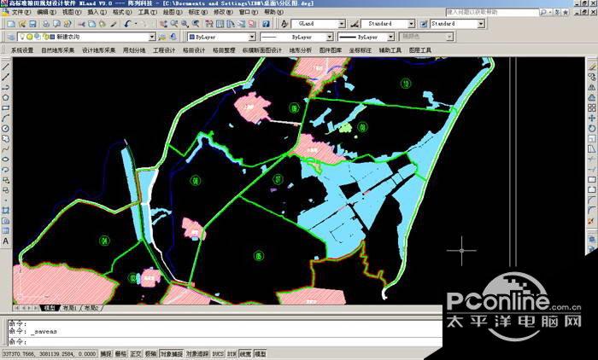Open the 编辑(E) menu

point(46,12)
